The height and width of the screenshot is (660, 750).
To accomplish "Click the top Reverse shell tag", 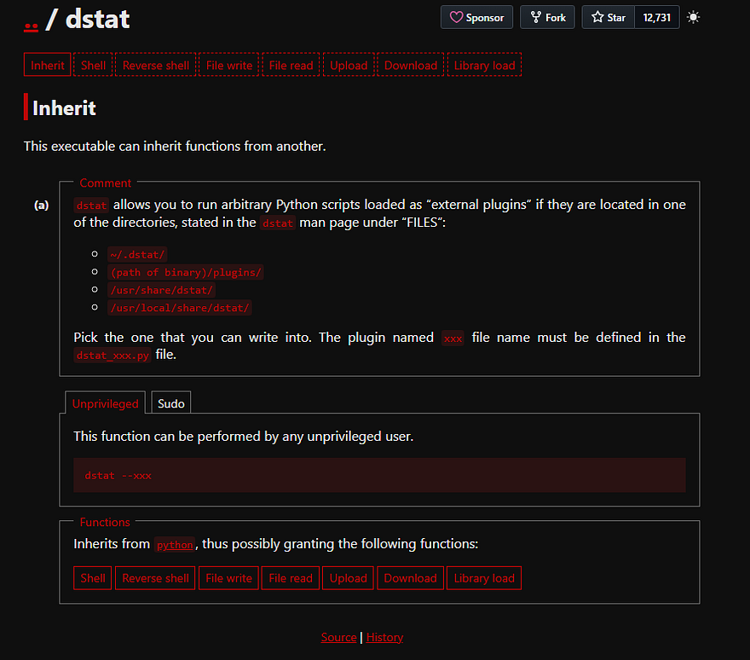I will click(x=156, y=66).
